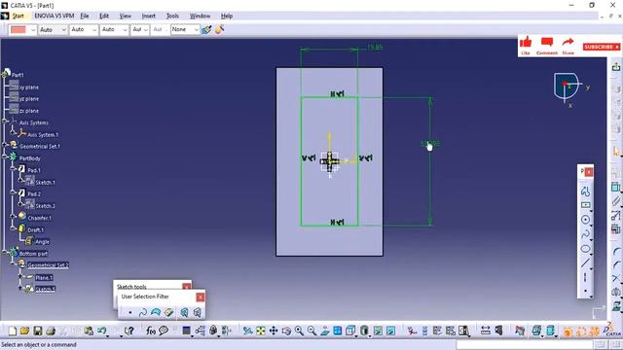623x350 pixels.
Task: Select the Line tool in the profile palette
Action: click(x=585, y=263)
